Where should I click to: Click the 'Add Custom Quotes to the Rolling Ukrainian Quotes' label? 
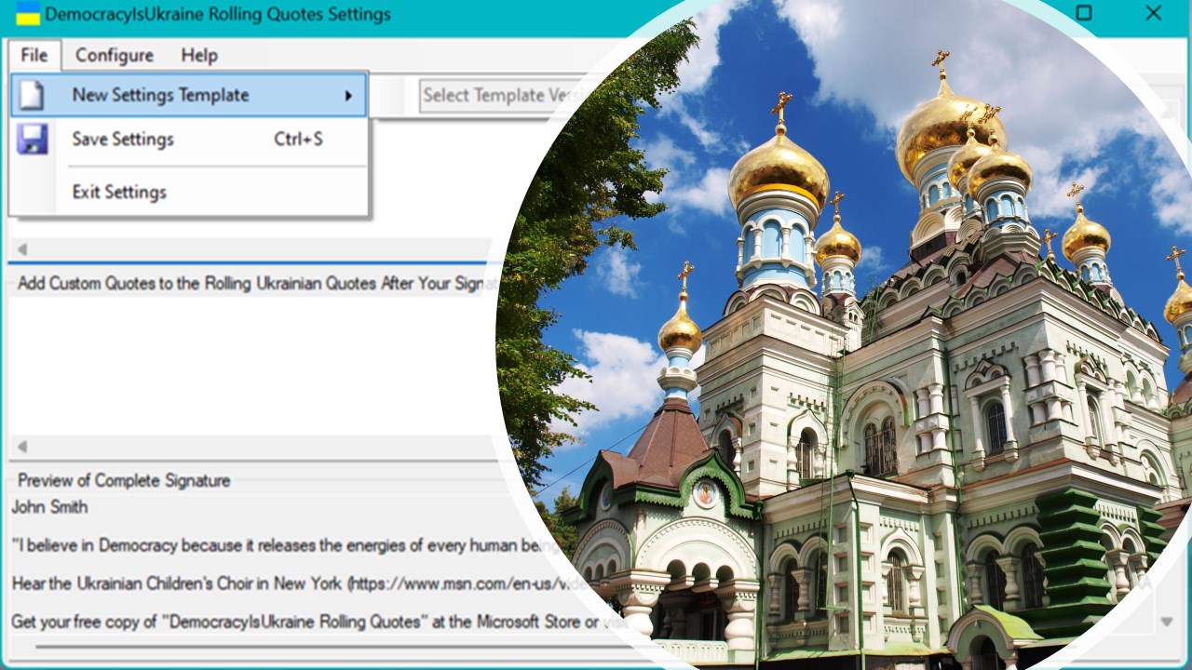pyautogui.click(x=257, y=284)
